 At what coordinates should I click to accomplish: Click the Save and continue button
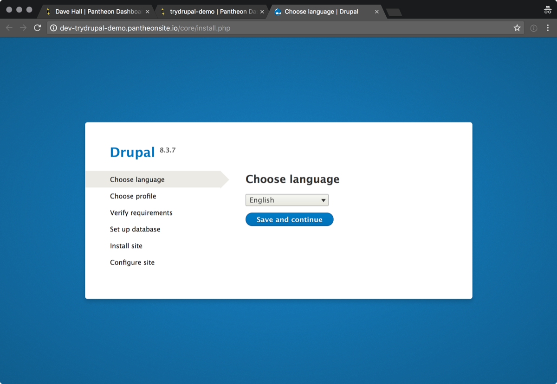(290, 219)
